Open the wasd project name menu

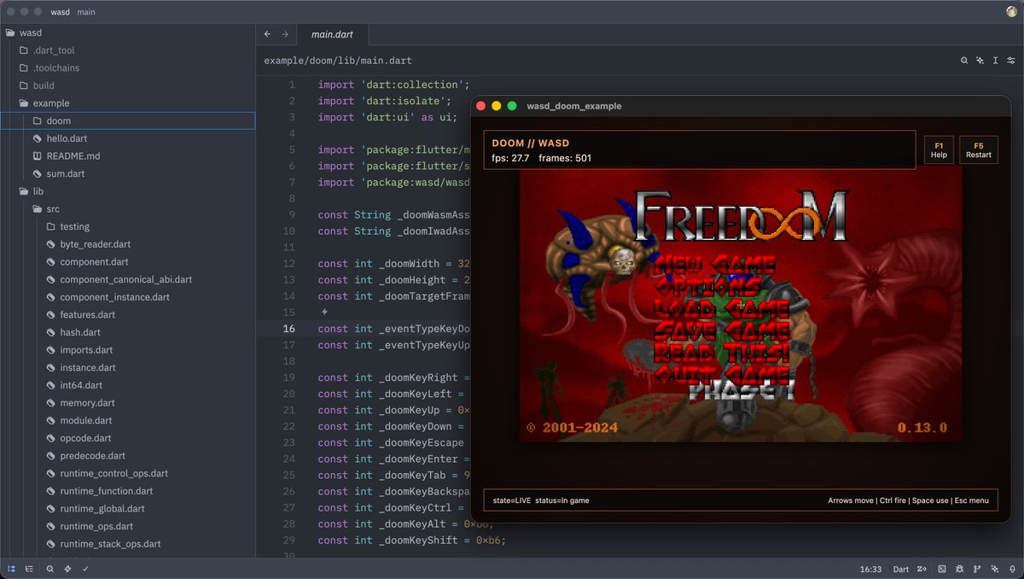click(60, 12)
